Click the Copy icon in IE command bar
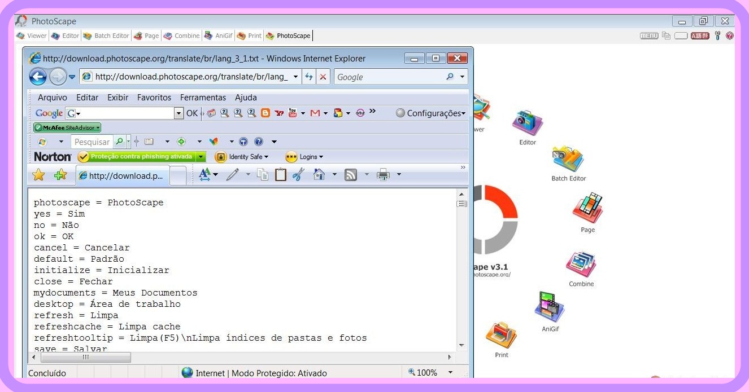Screen dimensions: 749x392 coord(263,175)
